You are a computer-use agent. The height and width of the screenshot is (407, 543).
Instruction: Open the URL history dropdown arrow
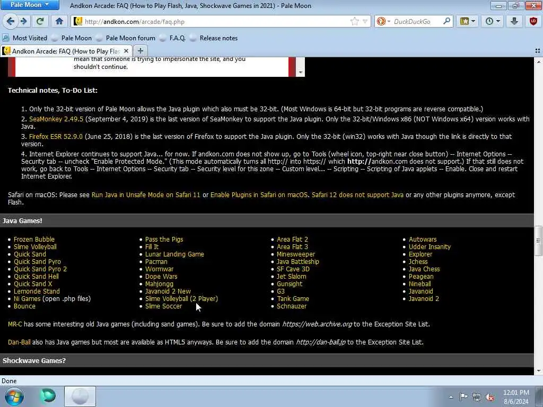pyautogui.click(x=365, y=21)
